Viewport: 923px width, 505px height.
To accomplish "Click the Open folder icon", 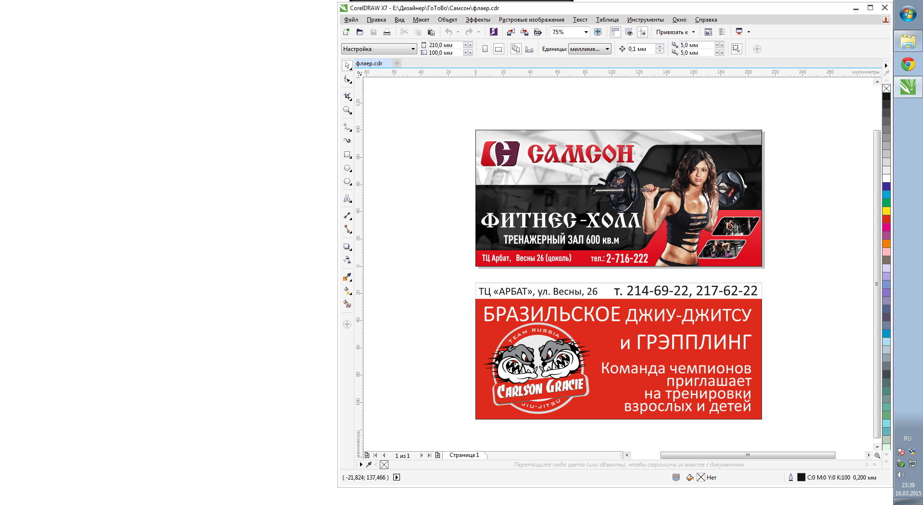I will tap(360, 32).
